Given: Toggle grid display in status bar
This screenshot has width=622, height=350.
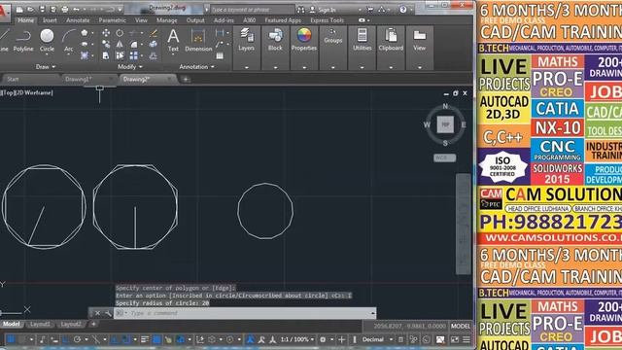Looking at the screenshot, I should (x=11, y=339).
